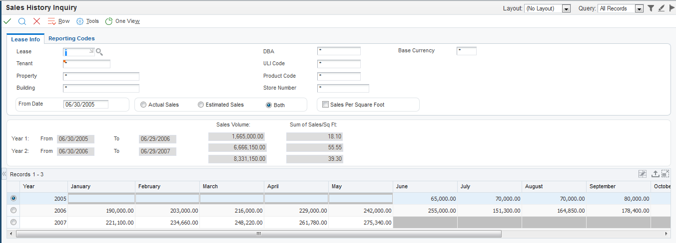Open the Layout dropdown

566,9
